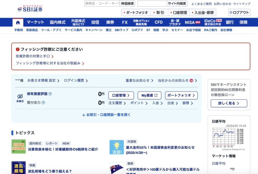This screenshot has height=174, width=258.
Task: Click the My資産 external link button
Action: (149, 95)
